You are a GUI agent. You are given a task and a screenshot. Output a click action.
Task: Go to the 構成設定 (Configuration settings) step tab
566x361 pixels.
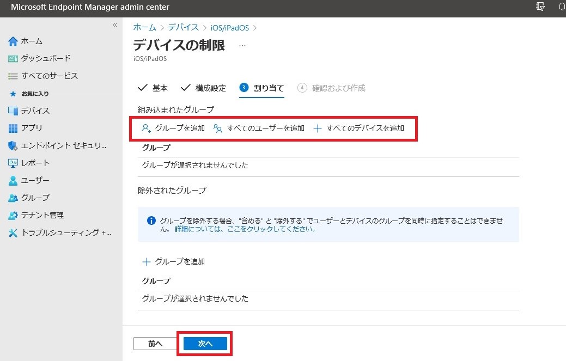[x=204, y=88]
